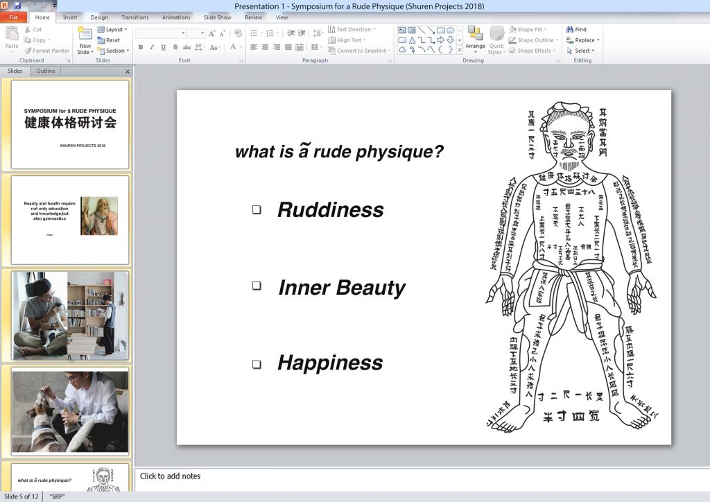Screen dimensions: 710x502
Task: Click the Underline text icon
Action: click(x=164, y=47)
